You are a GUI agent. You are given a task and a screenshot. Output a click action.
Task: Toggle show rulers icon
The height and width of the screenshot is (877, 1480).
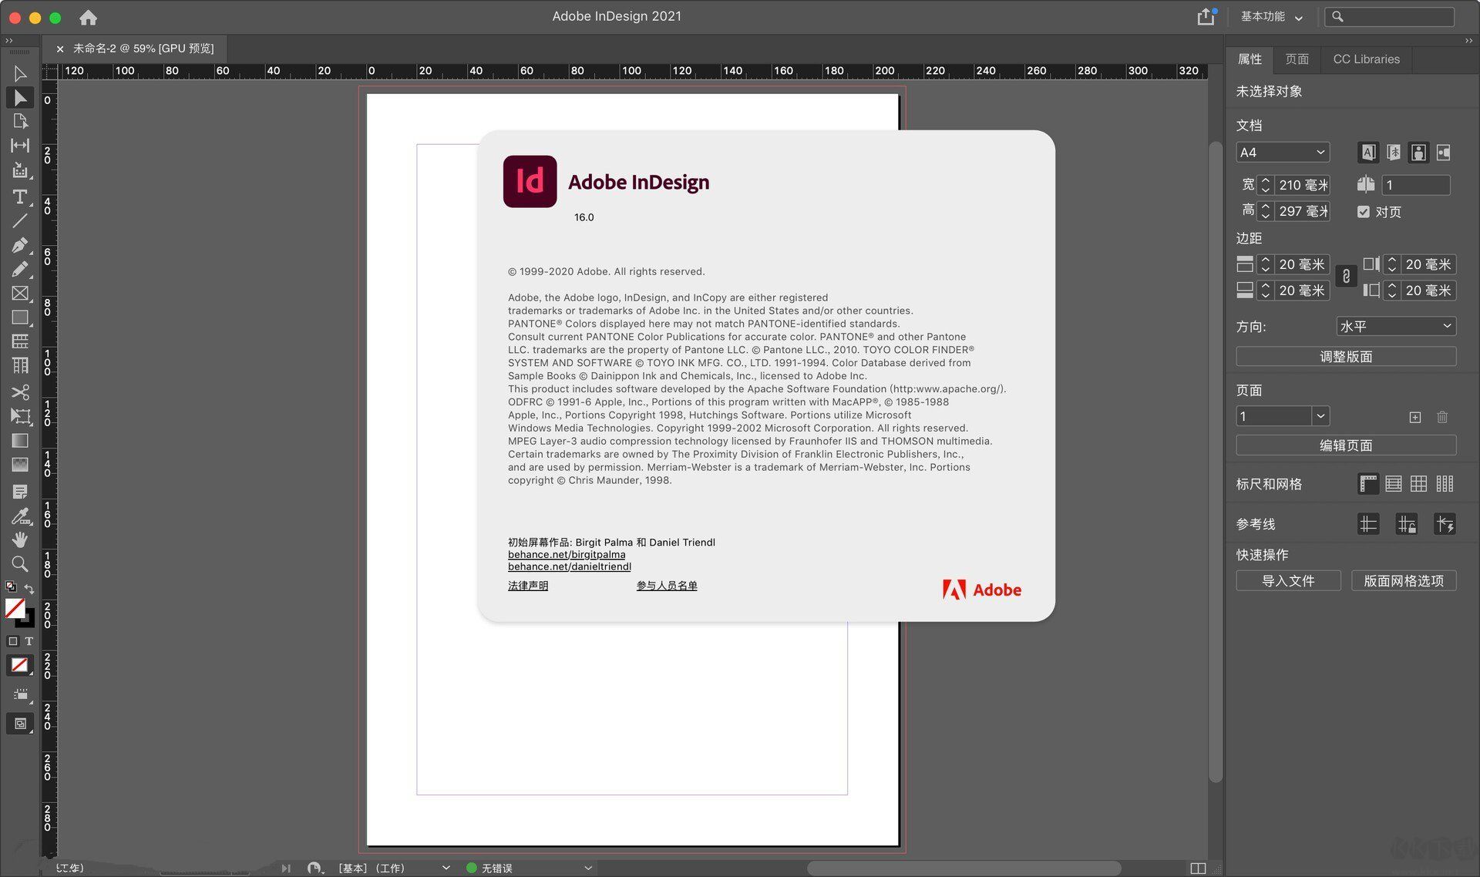(x=1367, y=484)
